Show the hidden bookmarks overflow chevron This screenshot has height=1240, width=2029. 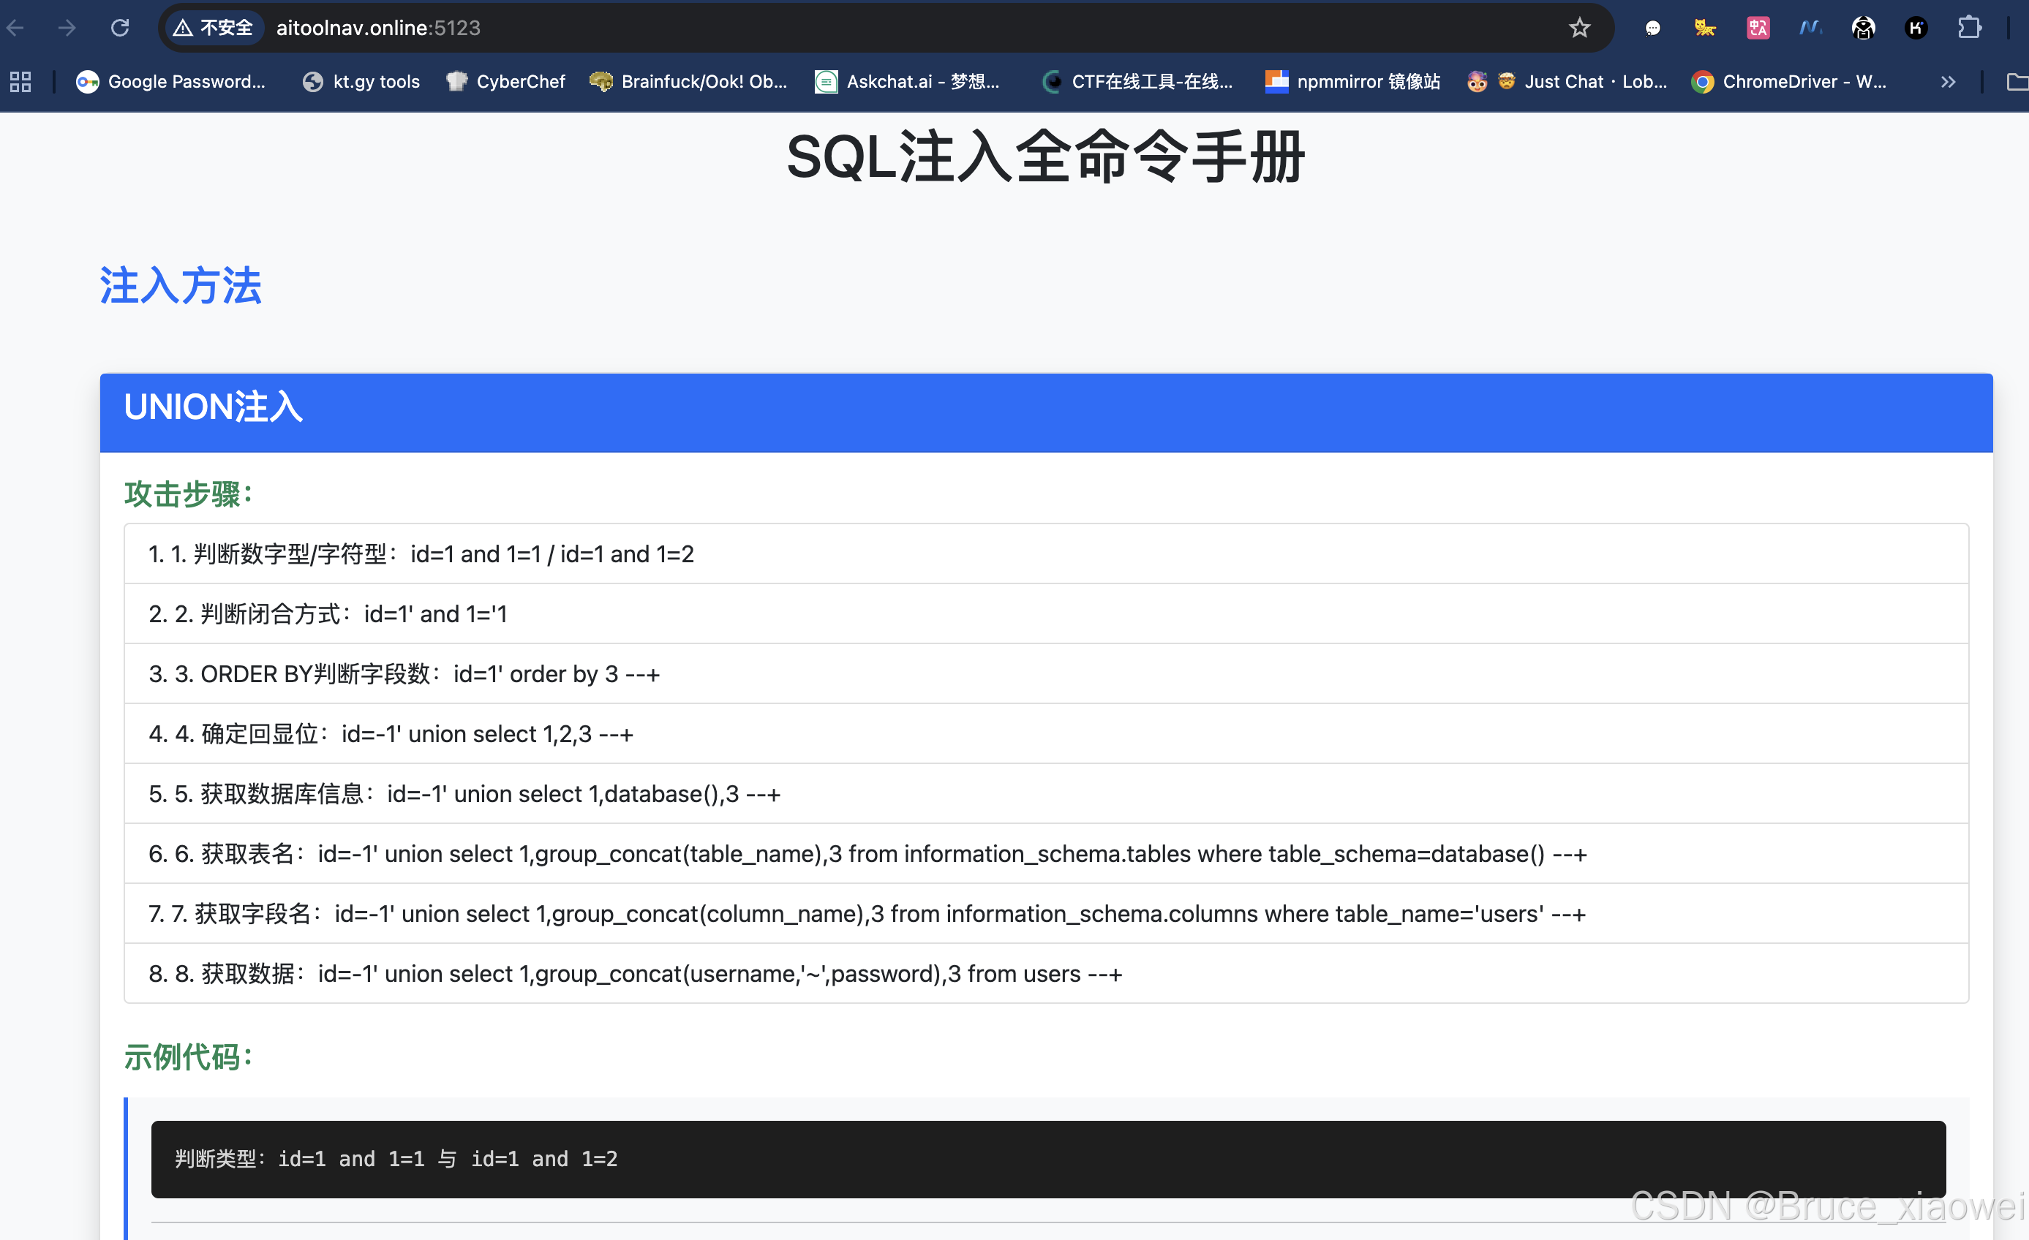(x=1948, y=81)
